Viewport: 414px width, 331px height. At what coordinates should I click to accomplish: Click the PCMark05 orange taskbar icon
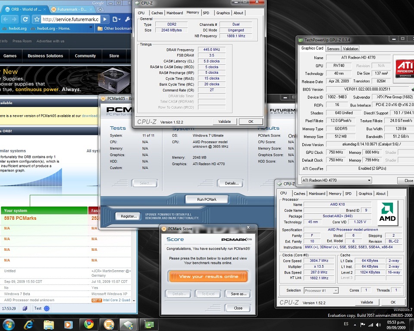coord(109,325)
